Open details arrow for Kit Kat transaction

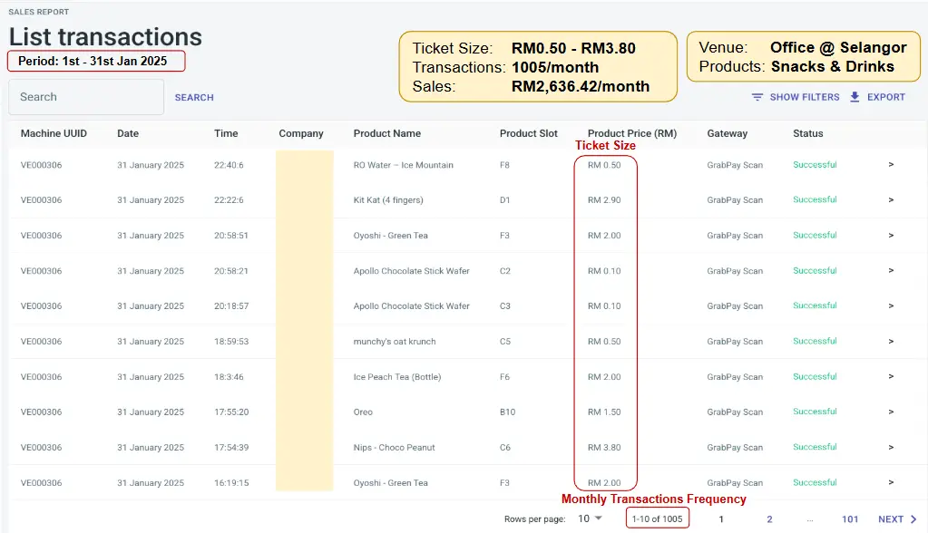pos(891,200)
